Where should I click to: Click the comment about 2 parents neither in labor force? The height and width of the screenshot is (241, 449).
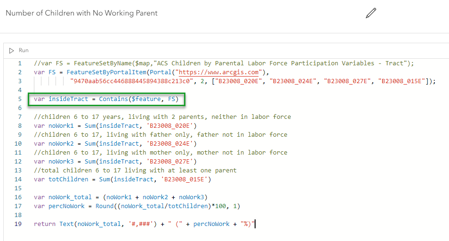tap(162, 117)
